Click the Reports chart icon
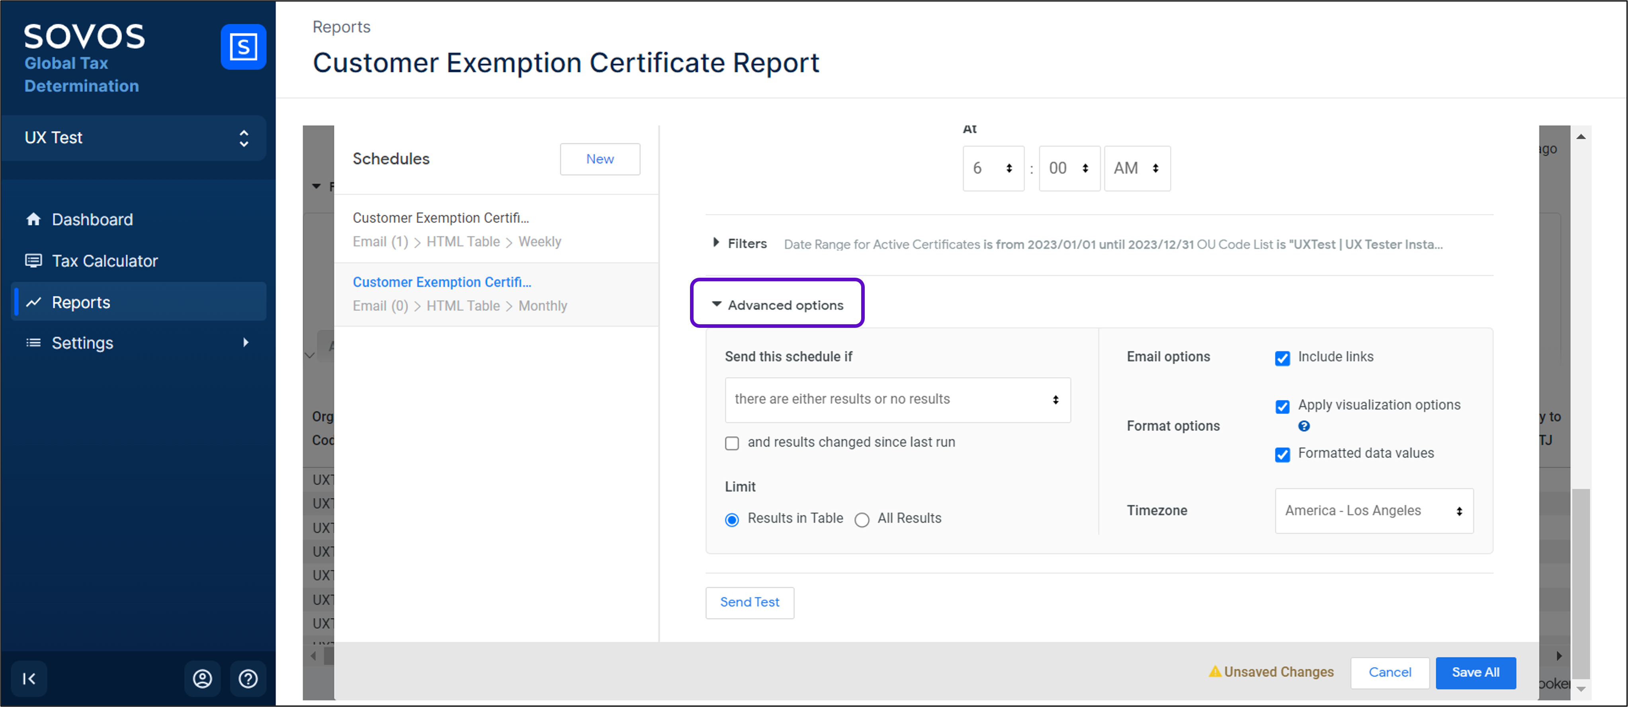Screen dimensions: 1628x707 [x=33, y=303]
